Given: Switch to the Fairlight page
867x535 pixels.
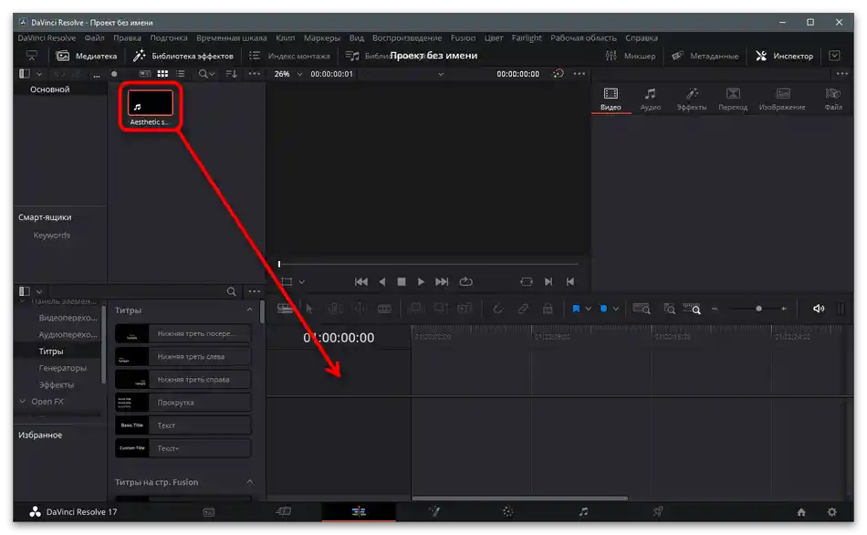Looking at the screenshot, I should pyautogui.click(x=583, y=512).
